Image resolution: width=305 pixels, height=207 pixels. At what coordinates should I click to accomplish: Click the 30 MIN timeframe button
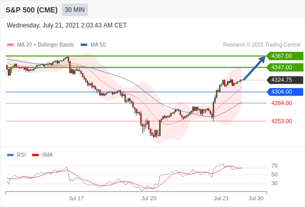click(74, 10)
